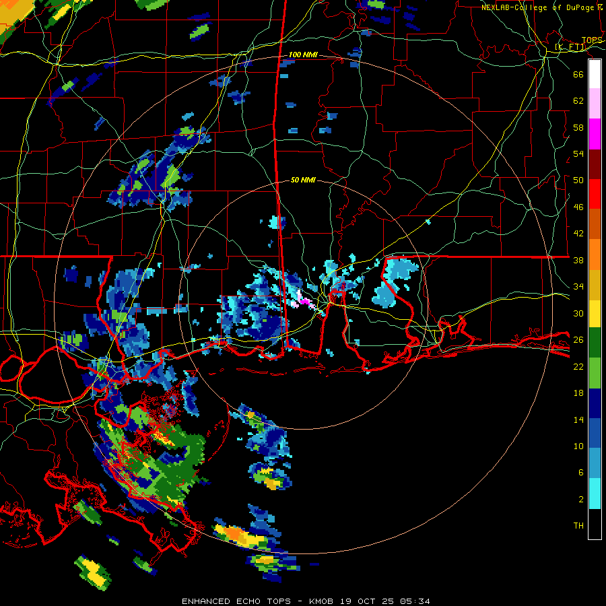Screen dimensions: 606x606
Task: Click the legend value 38
Action: [x=578, y=260]
